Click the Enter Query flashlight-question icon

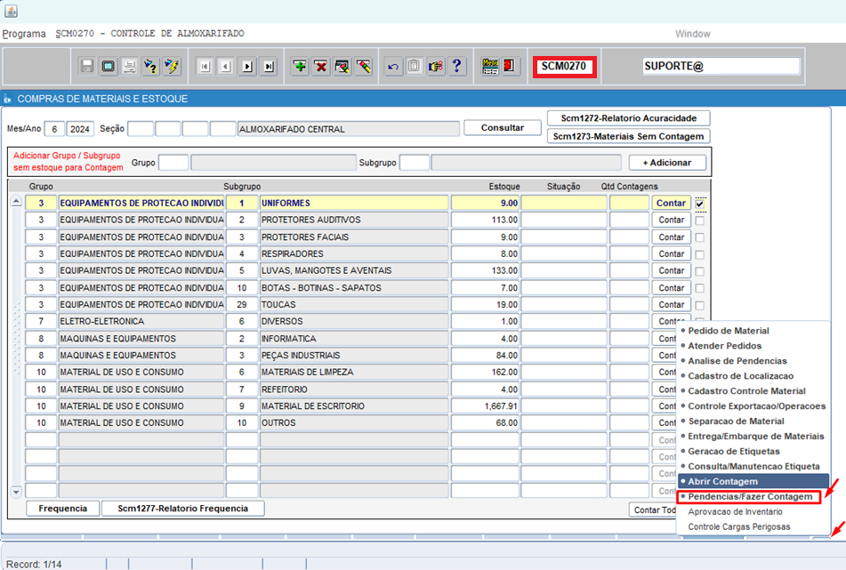(x=151, y=67)
